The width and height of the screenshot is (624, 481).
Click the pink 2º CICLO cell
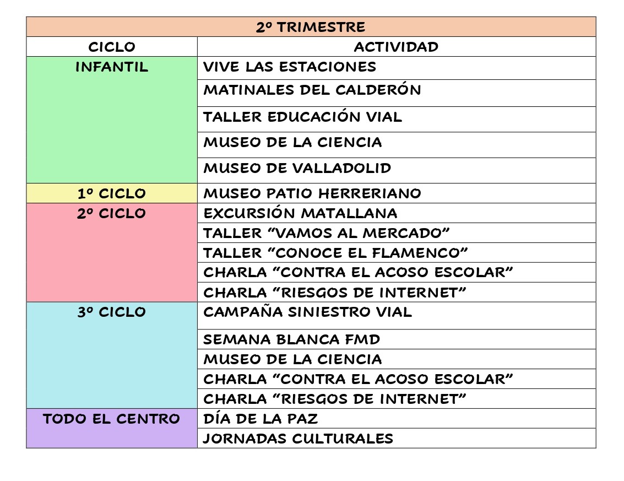tap(112, 252)
